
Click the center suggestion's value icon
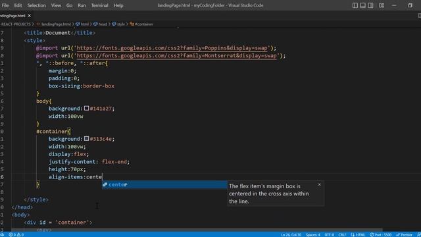click(x=105, y=184)
